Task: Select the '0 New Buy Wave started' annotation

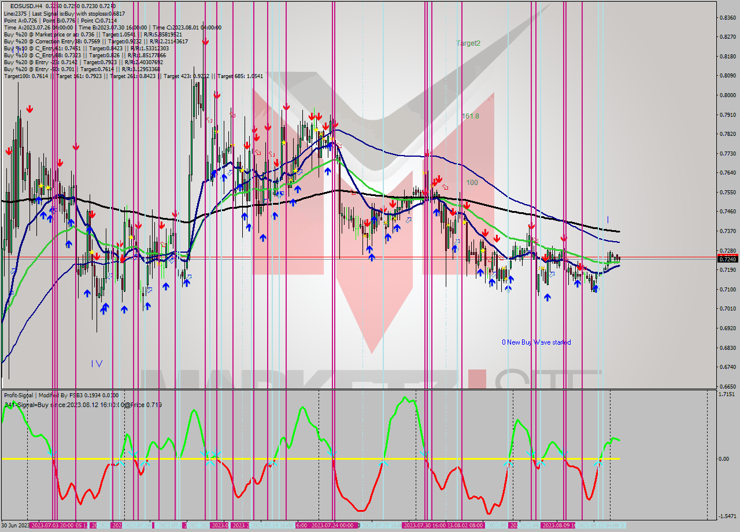Action: [536, 342]
